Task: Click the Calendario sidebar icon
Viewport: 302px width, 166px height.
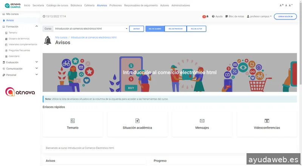Action: [x=6, y=57]
